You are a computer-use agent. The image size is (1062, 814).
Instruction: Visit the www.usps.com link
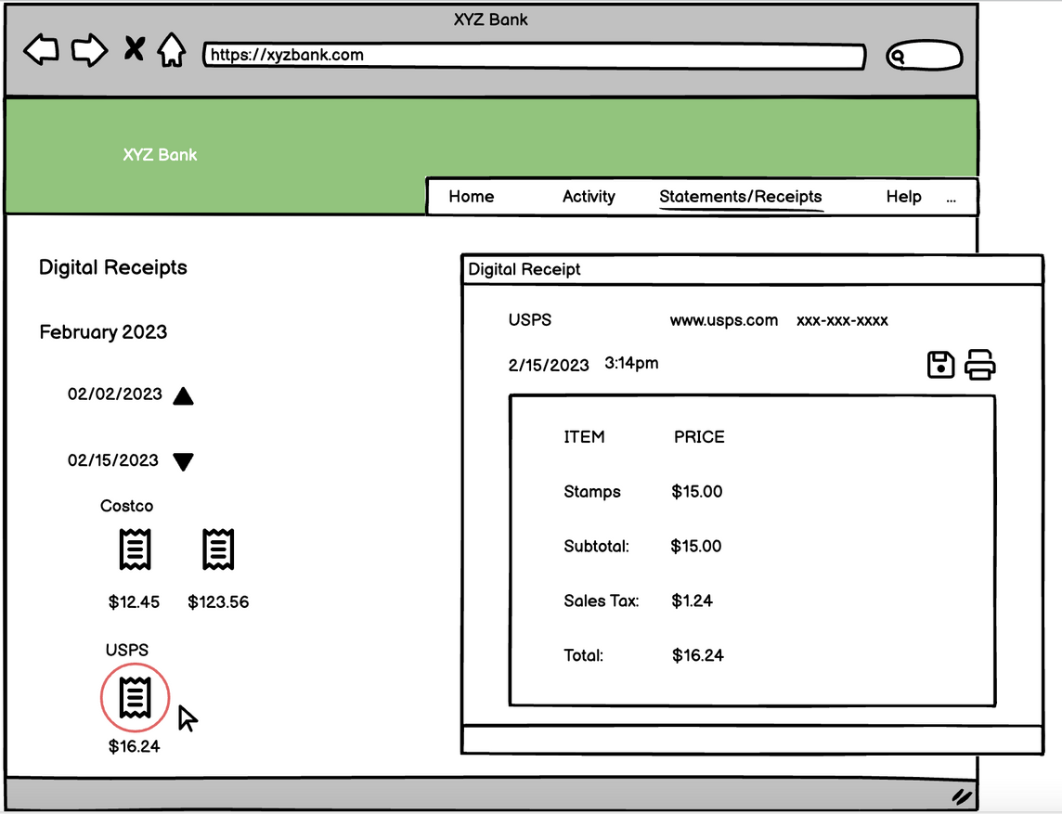pos(723,320)
